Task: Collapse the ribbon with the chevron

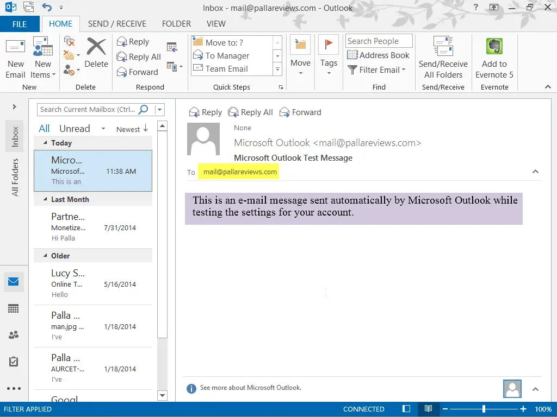Action: tap(548, 87)
